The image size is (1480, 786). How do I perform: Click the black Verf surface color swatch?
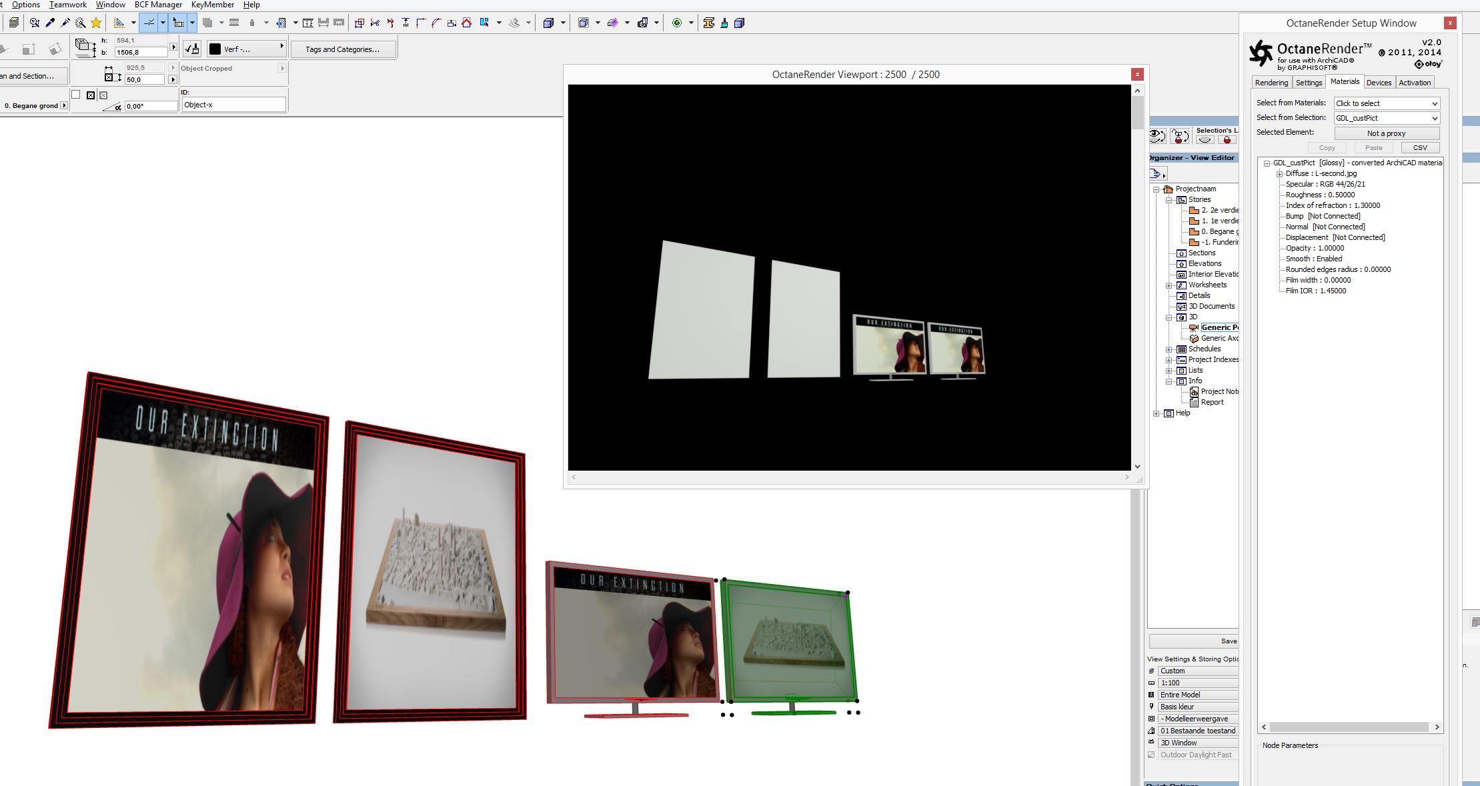click(215, 49)
